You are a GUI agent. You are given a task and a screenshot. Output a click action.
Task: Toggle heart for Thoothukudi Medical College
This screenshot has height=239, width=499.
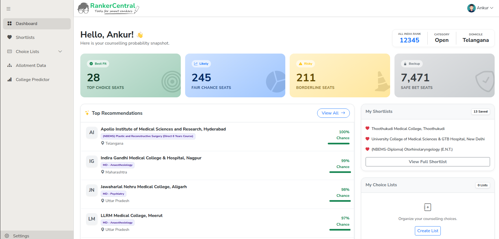click(x=368, y=128)
